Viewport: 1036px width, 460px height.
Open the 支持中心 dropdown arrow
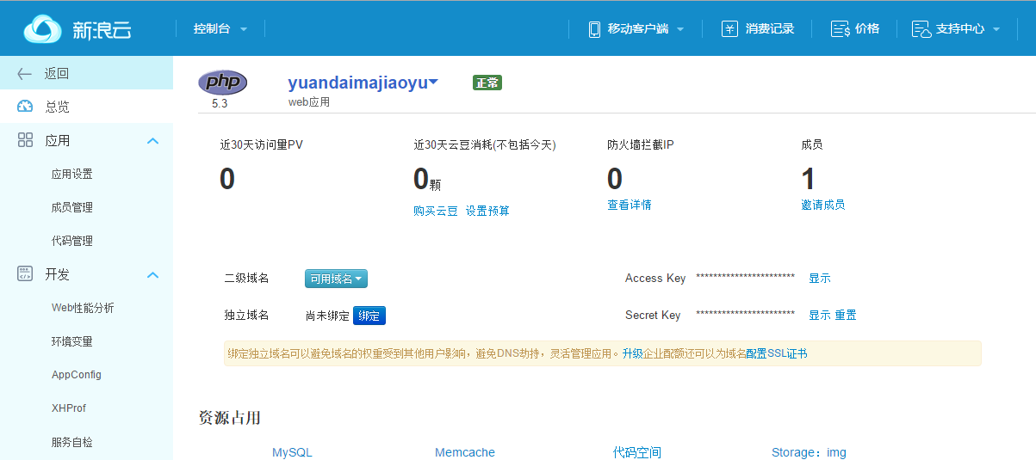(x=996, y=29)
